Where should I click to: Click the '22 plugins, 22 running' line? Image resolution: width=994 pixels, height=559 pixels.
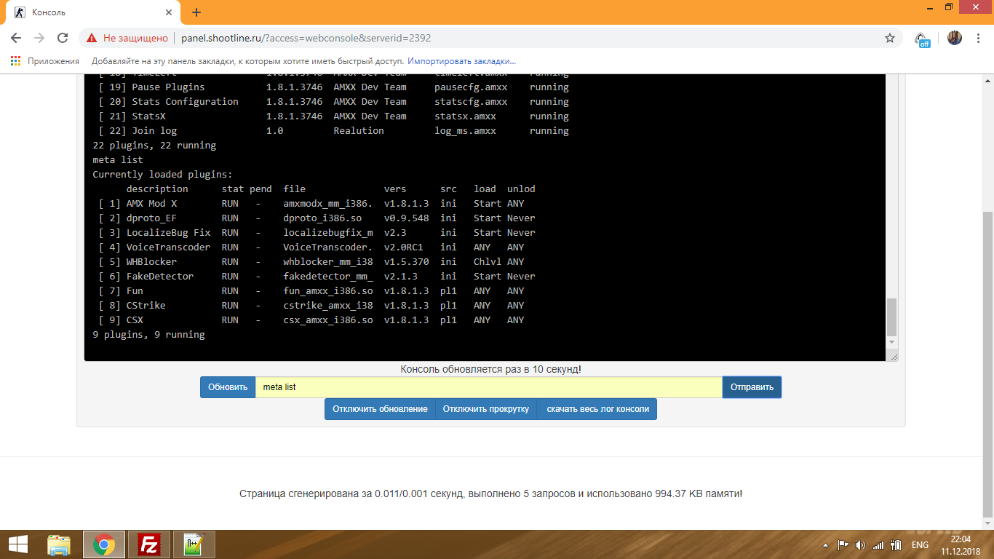[x=154, y=146]
